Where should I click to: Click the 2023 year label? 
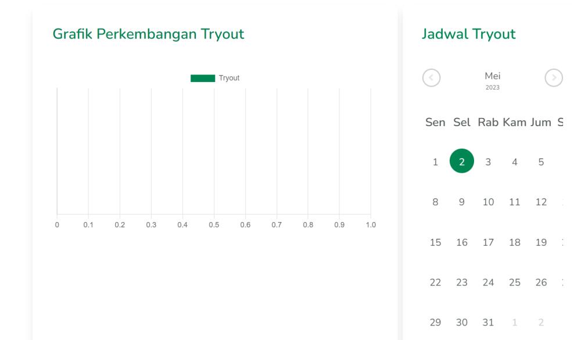pos(493,88)
